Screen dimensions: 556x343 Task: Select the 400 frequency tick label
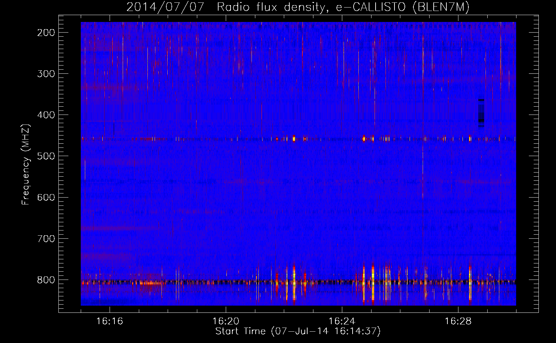pyautogui.click(x=46, y=115)
